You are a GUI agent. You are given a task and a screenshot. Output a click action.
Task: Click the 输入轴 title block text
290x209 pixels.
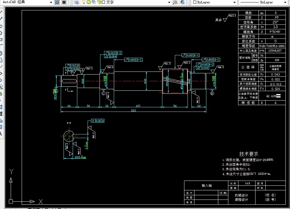click(207, 185)
